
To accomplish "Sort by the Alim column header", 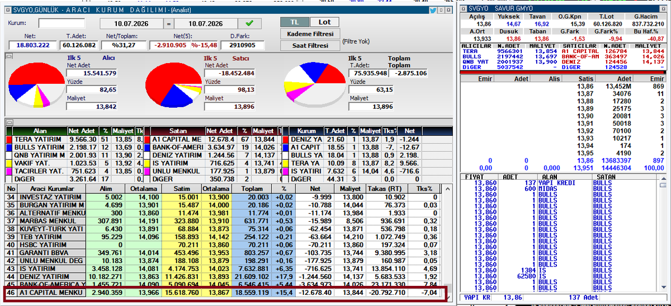I will (104, 189).
